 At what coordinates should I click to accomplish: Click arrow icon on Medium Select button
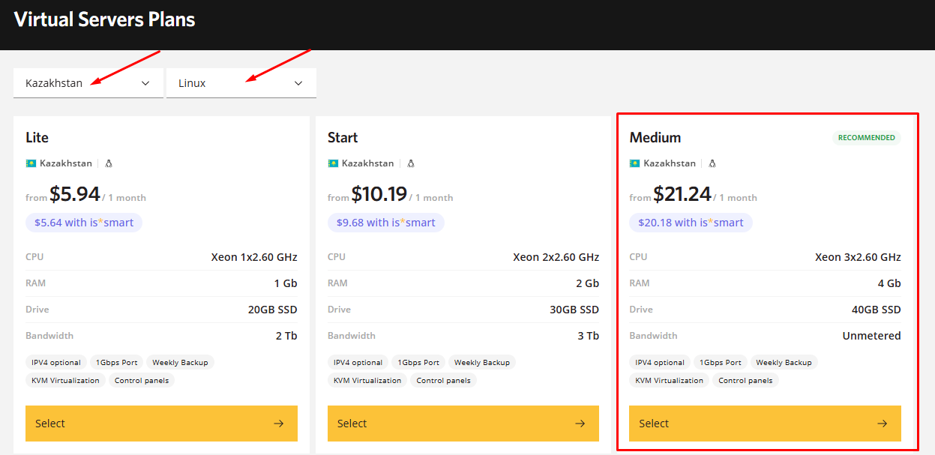882,424
